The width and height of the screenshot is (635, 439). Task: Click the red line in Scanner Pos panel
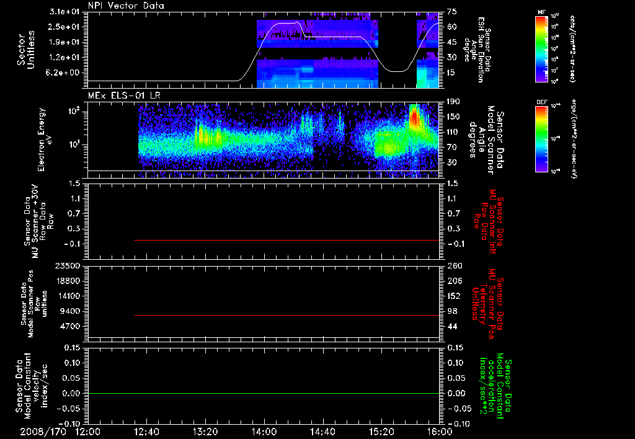(286, 315)
